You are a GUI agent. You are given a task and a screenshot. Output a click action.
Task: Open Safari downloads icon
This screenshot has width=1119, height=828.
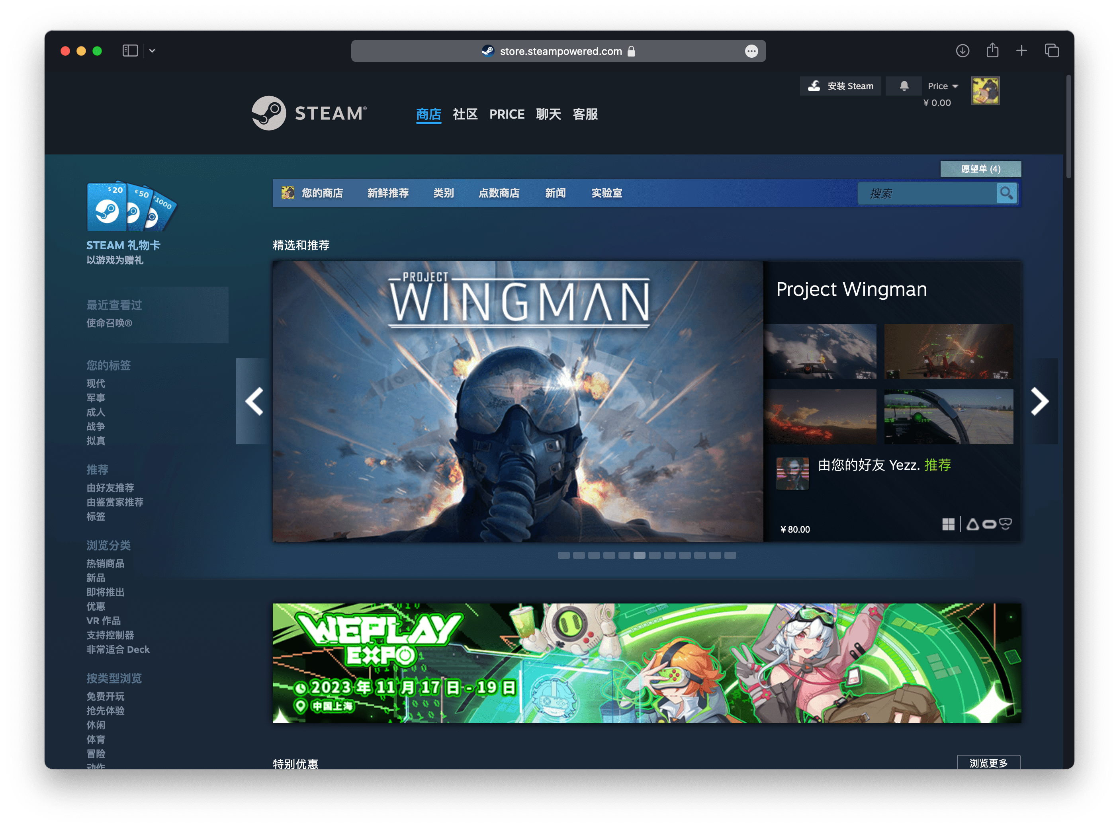point(962,51)
